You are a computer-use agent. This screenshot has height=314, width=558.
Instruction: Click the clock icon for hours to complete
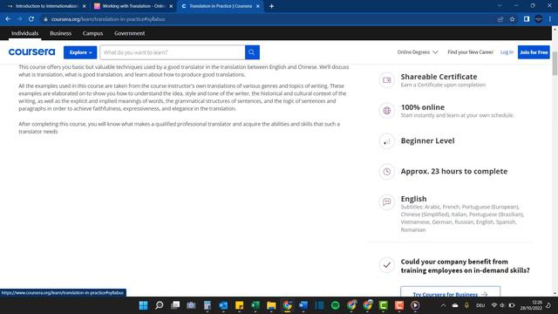386,172
